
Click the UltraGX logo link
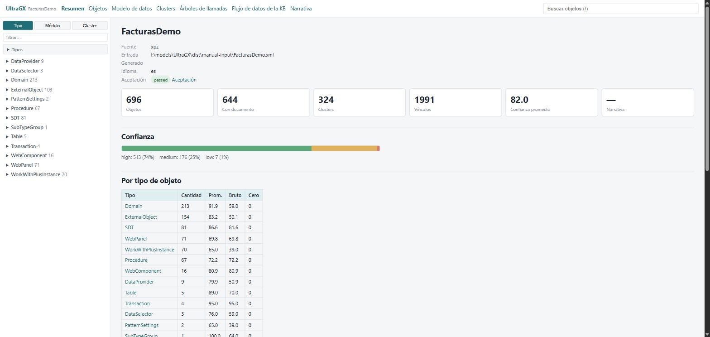pyautogui.click(x=16, y=9)
